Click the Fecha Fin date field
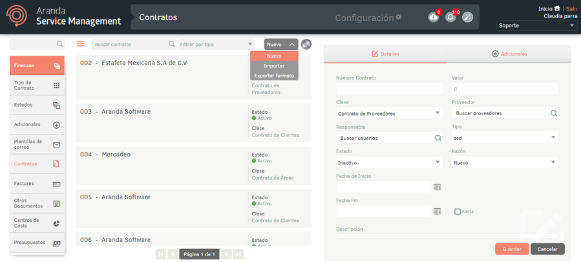The width and height of the screenshot is (581, 262). click(x=384, y=211)
